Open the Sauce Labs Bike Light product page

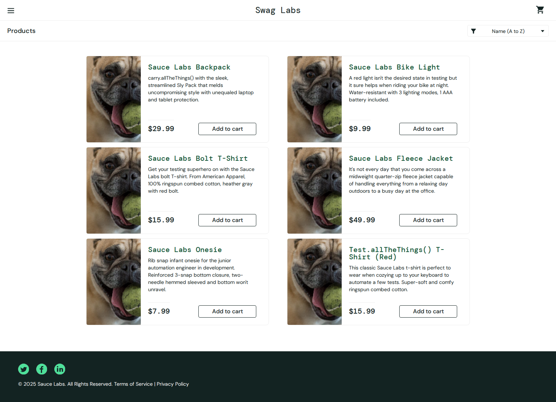394,67
